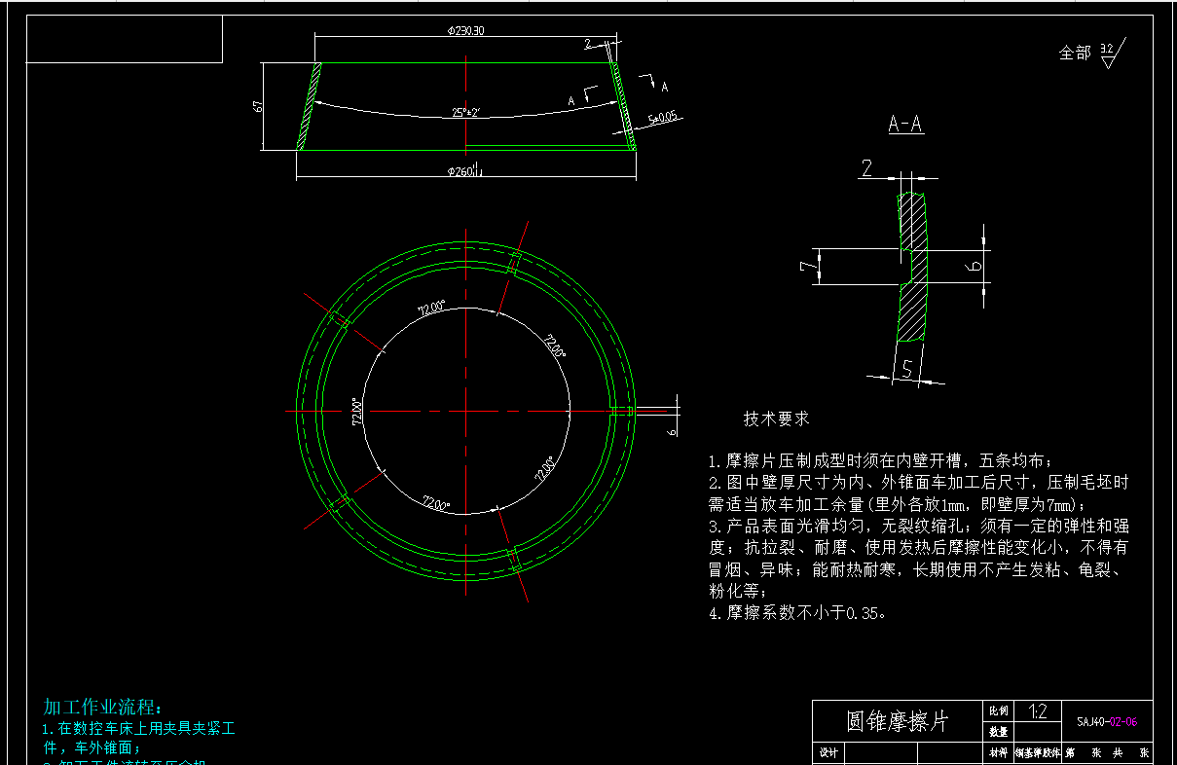Select the 设计 cell in title block
The image size is (1177, 765).
point(828,753)
